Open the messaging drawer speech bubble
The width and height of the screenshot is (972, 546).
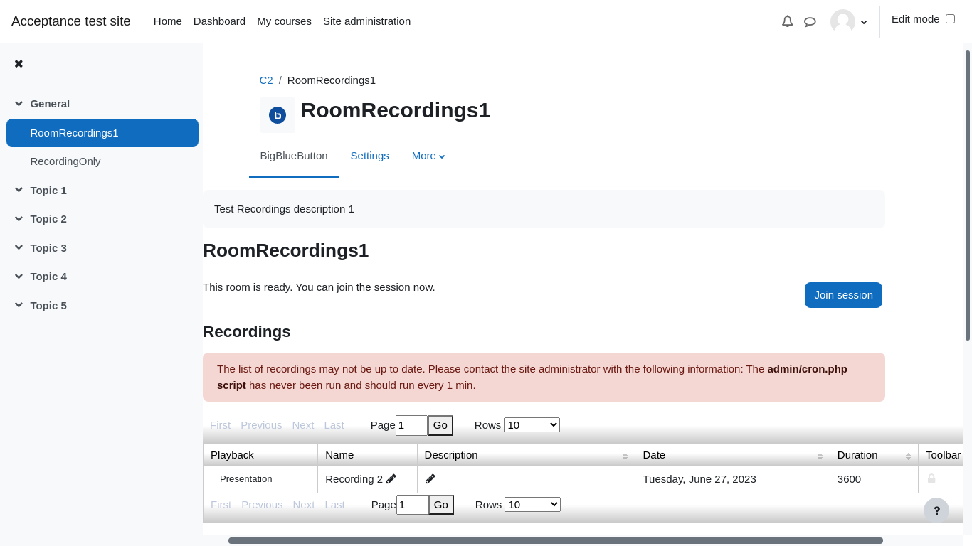(x=810, y=21)
